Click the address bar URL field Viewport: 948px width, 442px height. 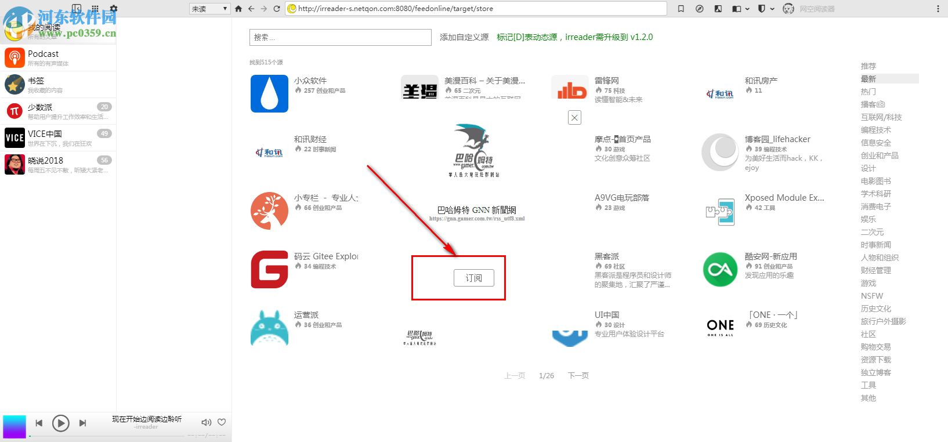(476, 9)
